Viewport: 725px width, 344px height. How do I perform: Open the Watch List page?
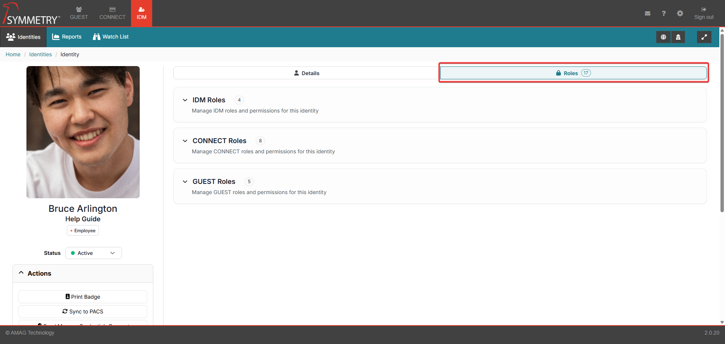coord(111,37)
